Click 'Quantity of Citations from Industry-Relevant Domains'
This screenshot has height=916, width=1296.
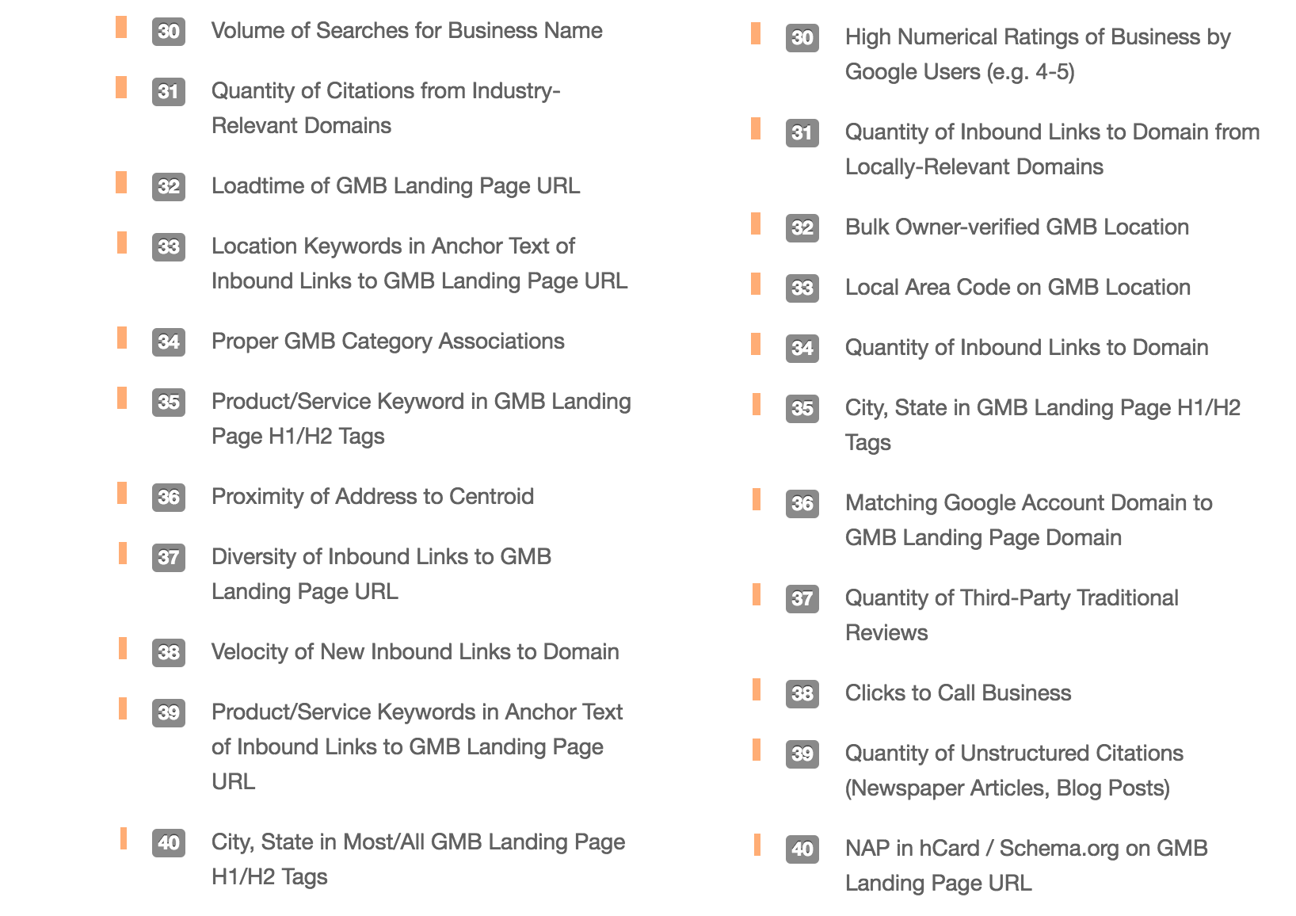(x=386, y=108)
